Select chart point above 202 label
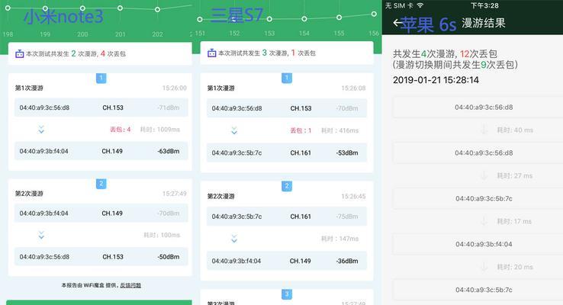This screenshot has width=563, height=305. coord(157,10)
